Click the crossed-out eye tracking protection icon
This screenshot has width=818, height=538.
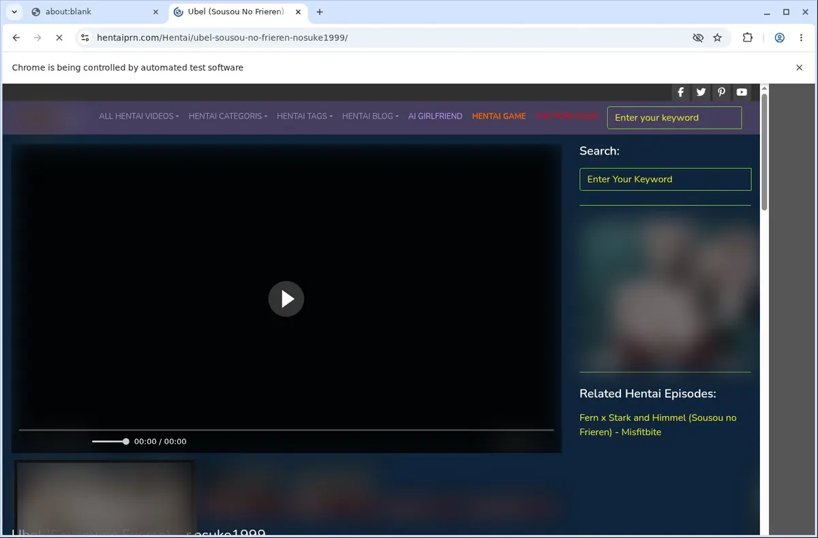[698, 38]
